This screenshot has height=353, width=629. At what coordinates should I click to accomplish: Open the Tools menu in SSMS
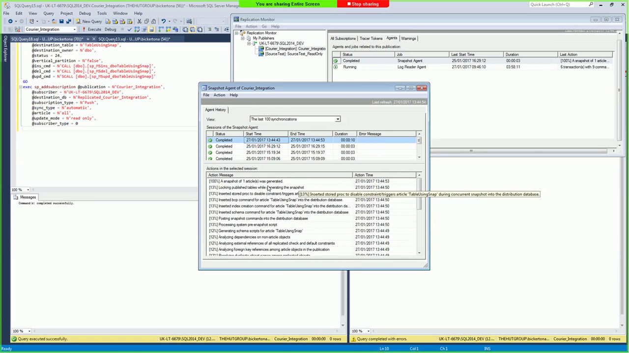(102, 13)
